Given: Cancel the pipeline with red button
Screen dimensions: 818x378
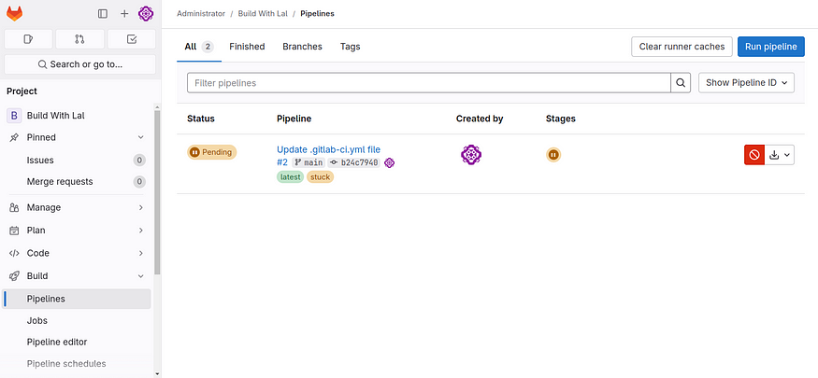Looking at the screenshot, I should [x=754, y=155].
